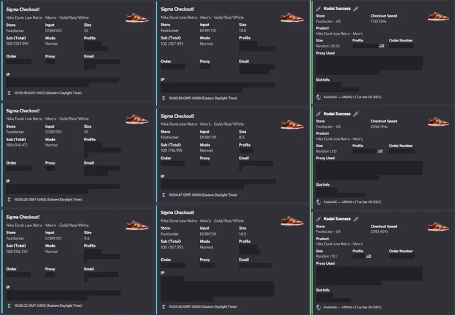Click the sigma footer icon beside the 10:00:18 timestamp
455x315 pixels.
coord(9,93)
